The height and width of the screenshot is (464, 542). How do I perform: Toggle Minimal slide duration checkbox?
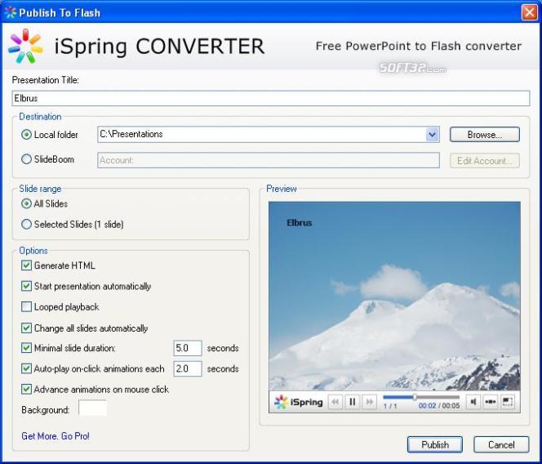coord(26,348)
